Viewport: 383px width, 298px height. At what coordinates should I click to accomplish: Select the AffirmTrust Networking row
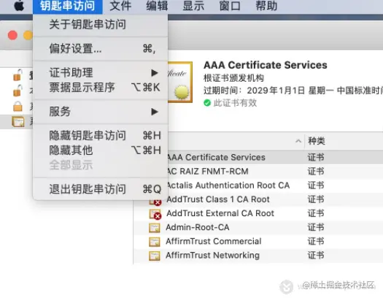point(258,256)
